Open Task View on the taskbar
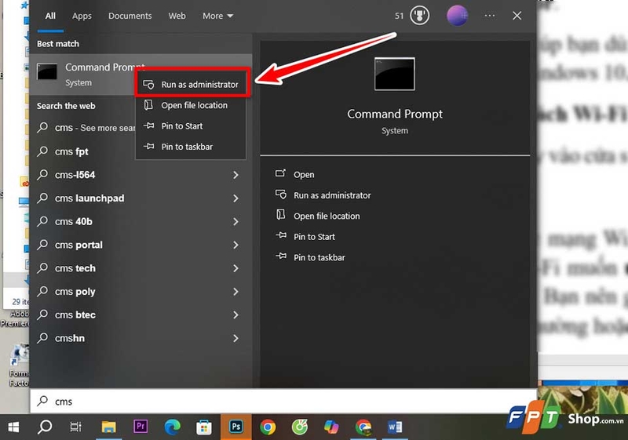 click(75, 427)
